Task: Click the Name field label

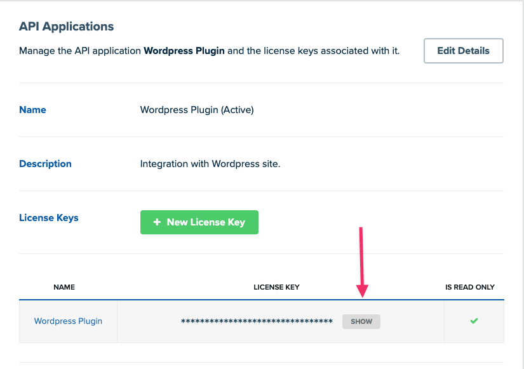Action: (32, 110)
